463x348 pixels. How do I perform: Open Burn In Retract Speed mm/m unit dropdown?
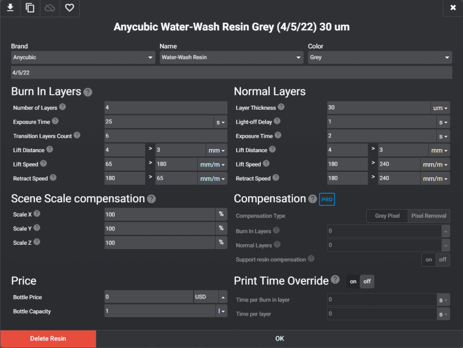[212, 179]
